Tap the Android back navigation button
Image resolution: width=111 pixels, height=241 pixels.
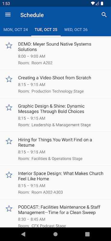click(23, 234)
